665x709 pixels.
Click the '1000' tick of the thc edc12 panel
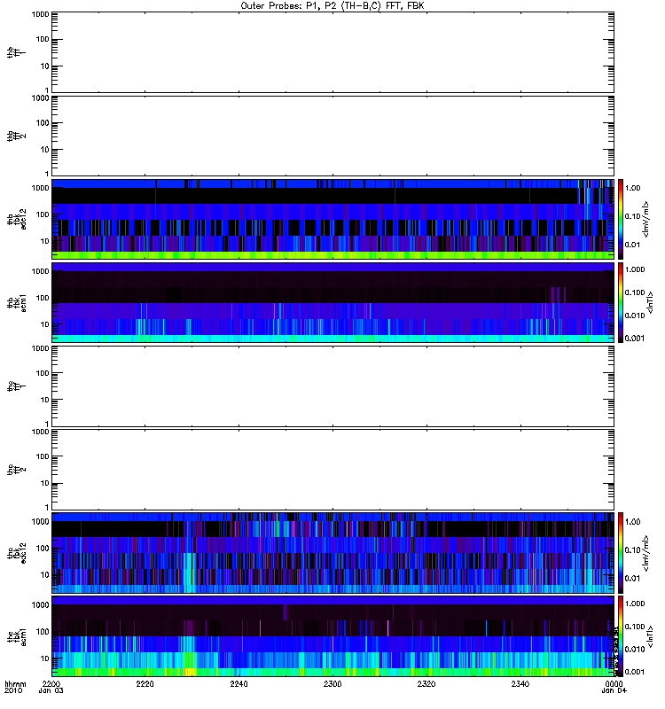pos(40,522)
